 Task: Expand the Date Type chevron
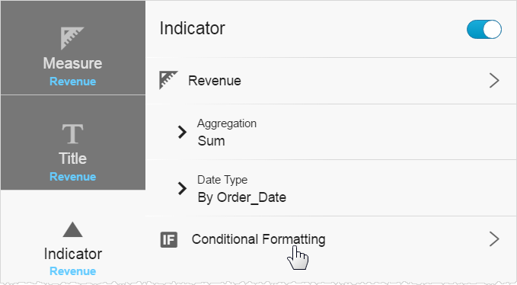coord(182,188)
